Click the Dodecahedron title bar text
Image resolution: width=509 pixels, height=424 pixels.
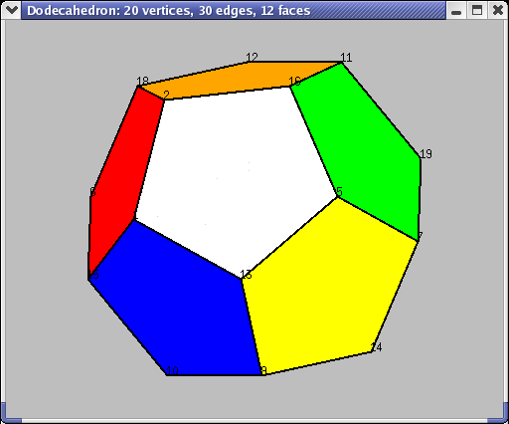pyautogui.click(x=168, y=10)
